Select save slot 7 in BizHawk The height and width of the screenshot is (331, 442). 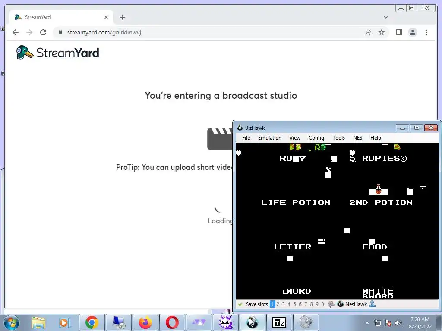point(306,304)
